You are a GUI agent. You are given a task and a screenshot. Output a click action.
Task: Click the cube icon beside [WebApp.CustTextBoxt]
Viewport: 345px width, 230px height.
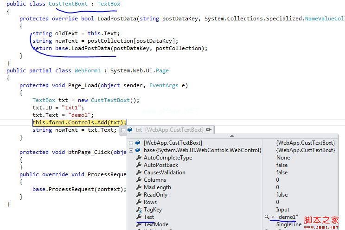(138, 143)
